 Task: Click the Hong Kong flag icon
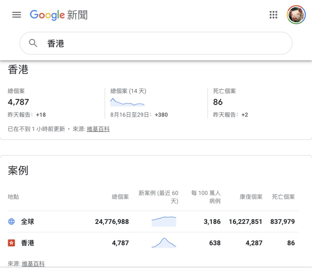point(11,243)
